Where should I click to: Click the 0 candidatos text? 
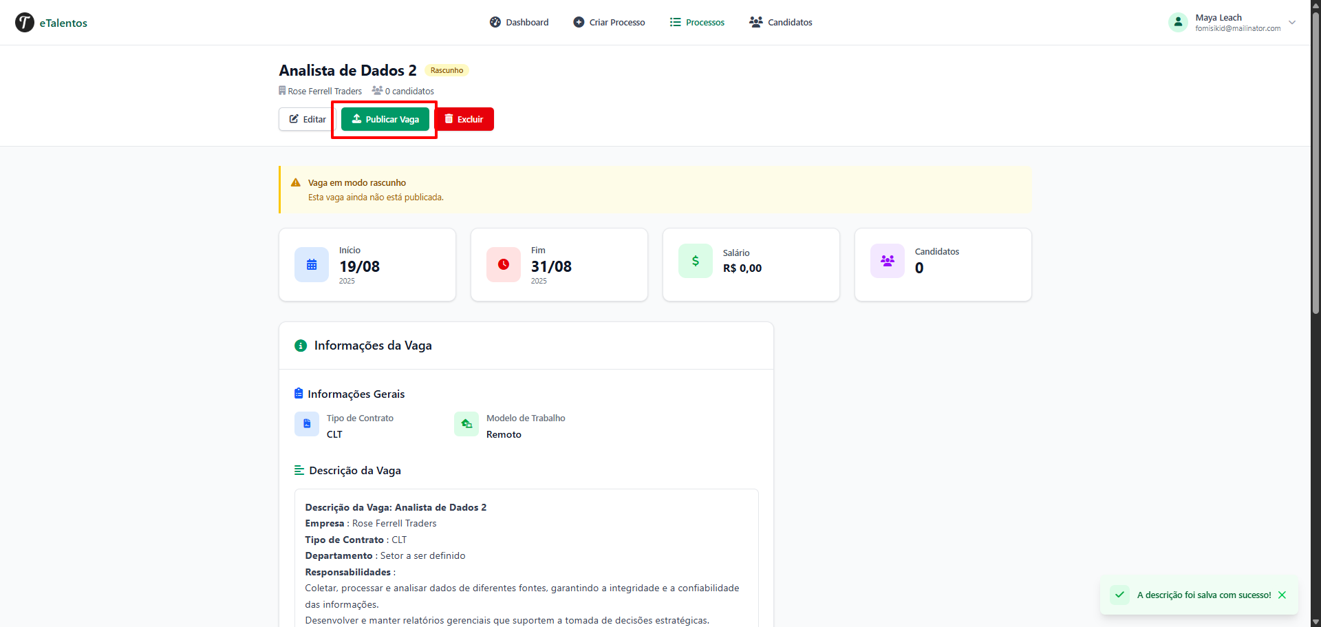409,91
